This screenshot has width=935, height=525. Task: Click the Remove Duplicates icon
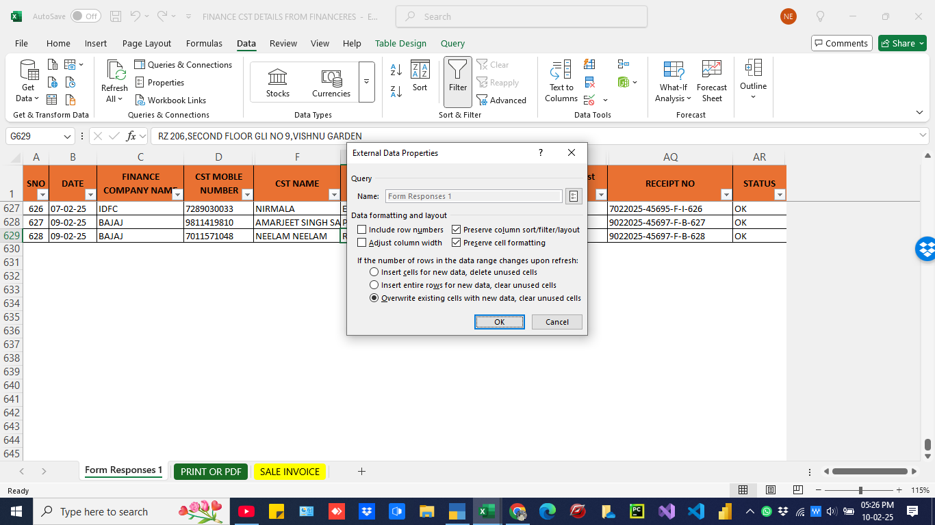point(589,81)
